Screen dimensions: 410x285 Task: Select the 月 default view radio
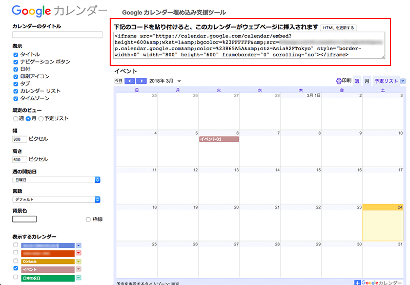28,119
